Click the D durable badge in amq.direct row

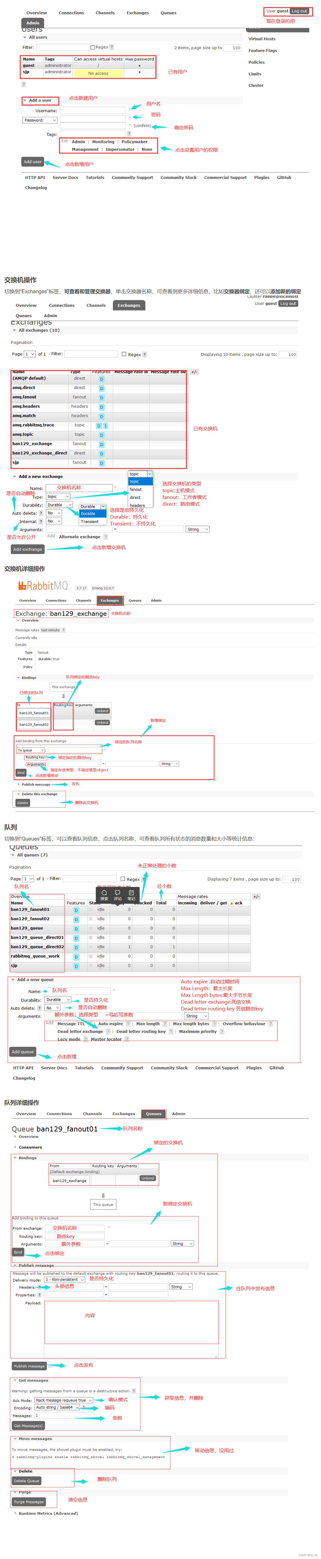coord(102,389)
